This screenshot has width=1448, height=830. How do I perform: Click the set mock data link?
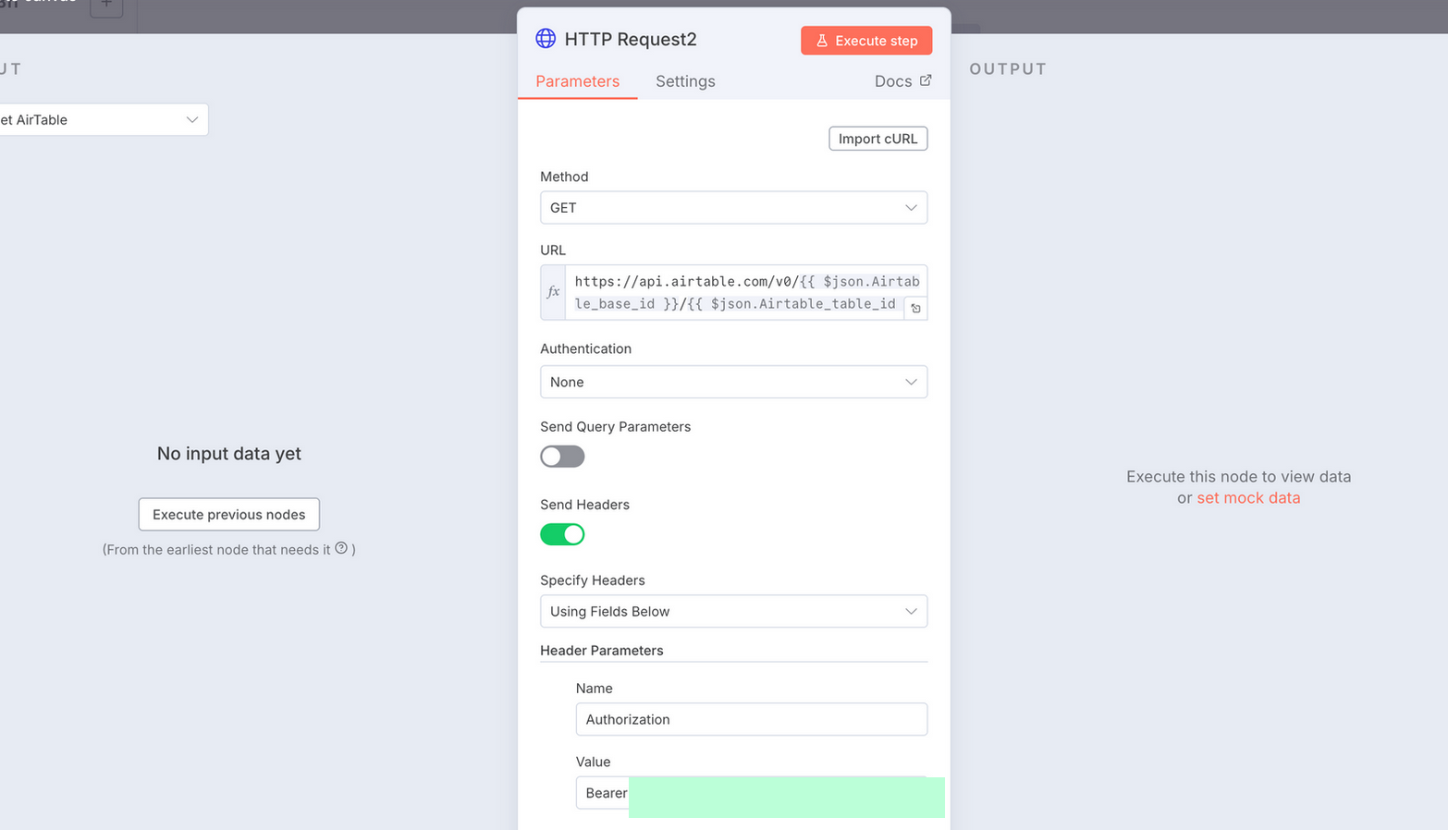coord(1248,498)
